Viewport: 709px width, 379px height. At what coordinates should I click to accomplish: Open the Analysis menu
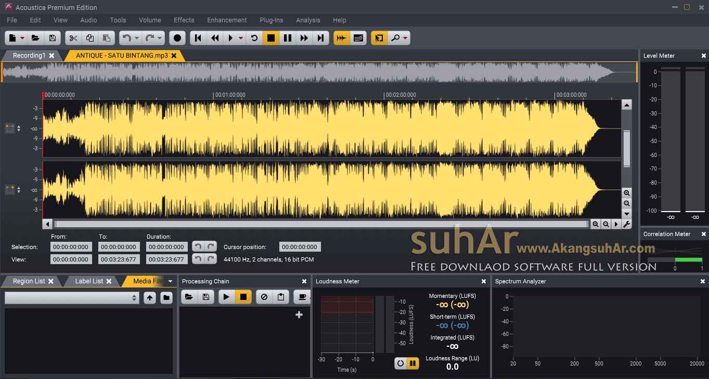pyautogui.click(x=308, y=20)
